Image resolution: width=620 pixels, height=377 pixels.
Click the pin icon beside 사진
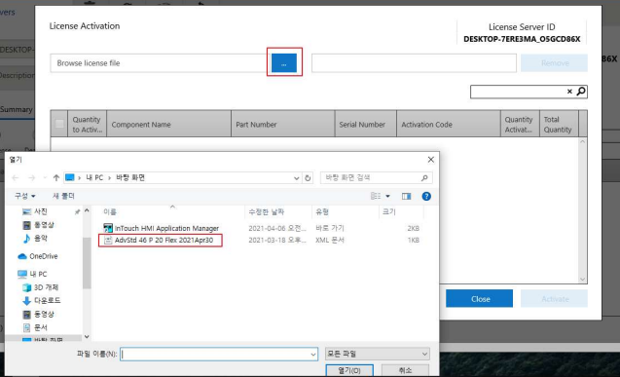coord(77,212)
